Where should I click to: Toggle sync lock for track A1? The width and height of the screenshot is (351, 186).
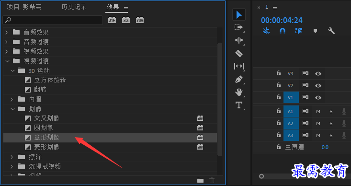pos(306,111)
